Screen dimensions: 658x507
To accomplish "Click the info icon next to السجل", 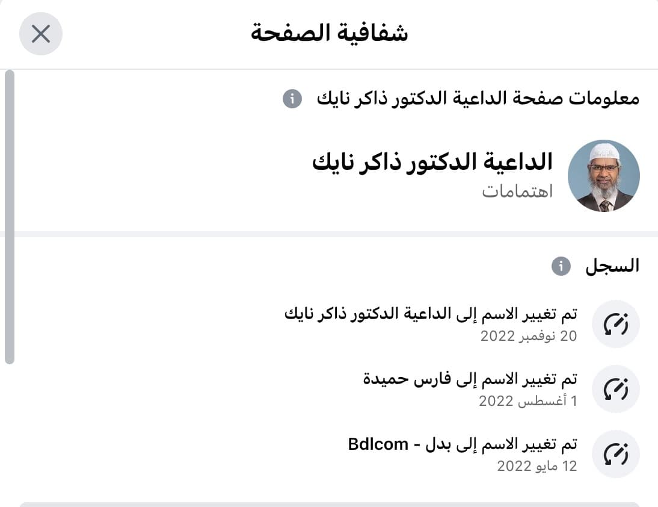I will tap(561, 266).
